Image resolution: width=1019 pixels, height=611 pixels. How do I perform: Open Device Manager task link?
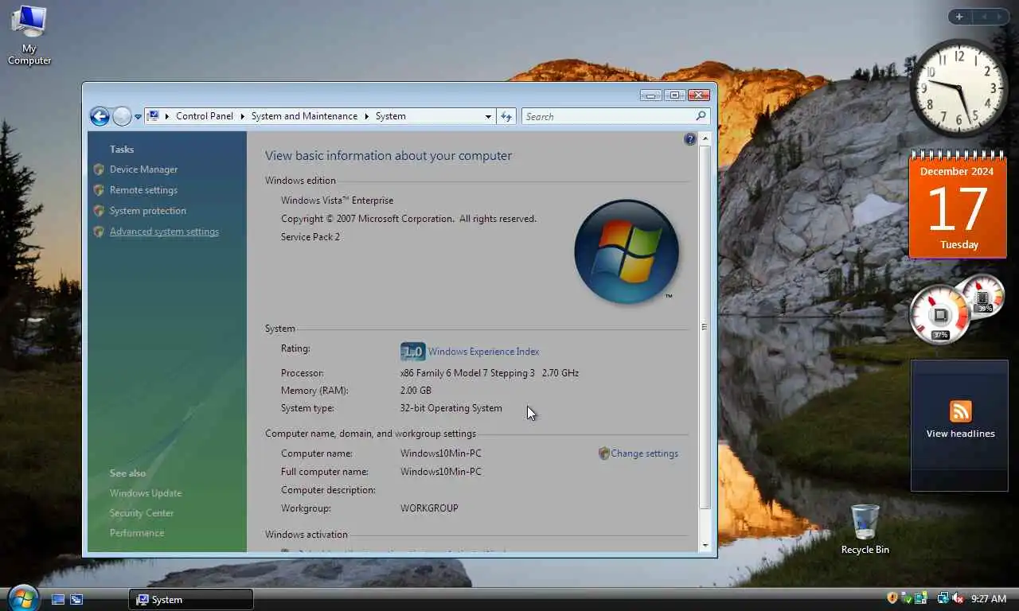click(143, 169)
